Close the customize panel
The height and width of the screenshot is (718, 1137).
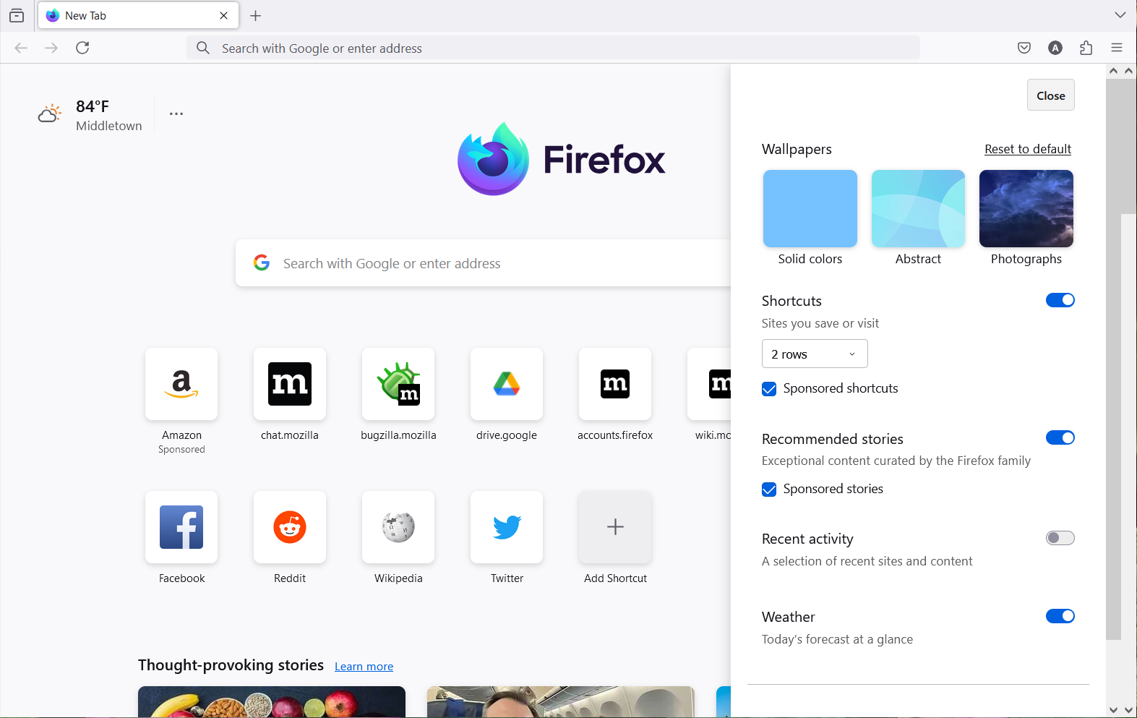(1050, 95)
